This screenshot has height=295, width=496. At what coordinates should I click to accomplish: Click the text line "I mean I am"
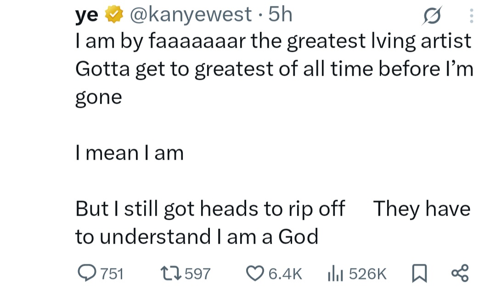click(130, 153)
